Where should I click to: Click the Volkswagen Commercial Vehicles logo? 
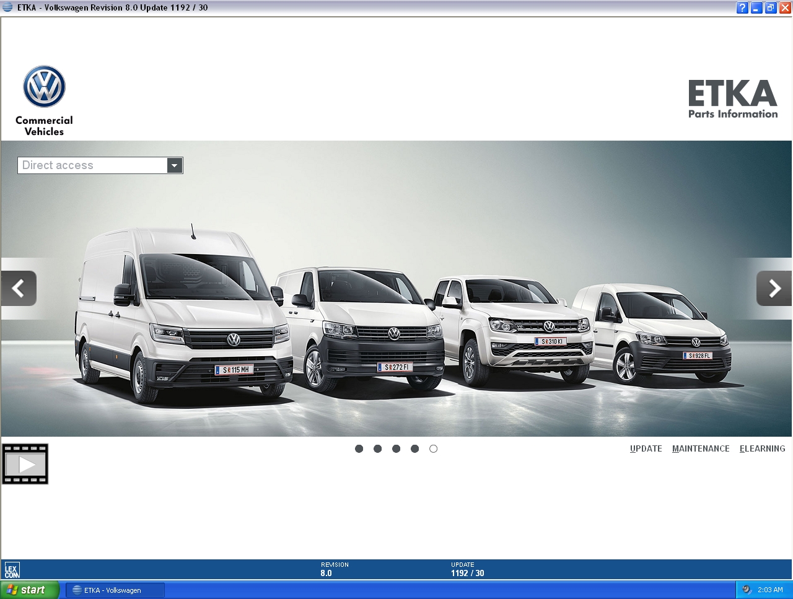coord(44,101)
